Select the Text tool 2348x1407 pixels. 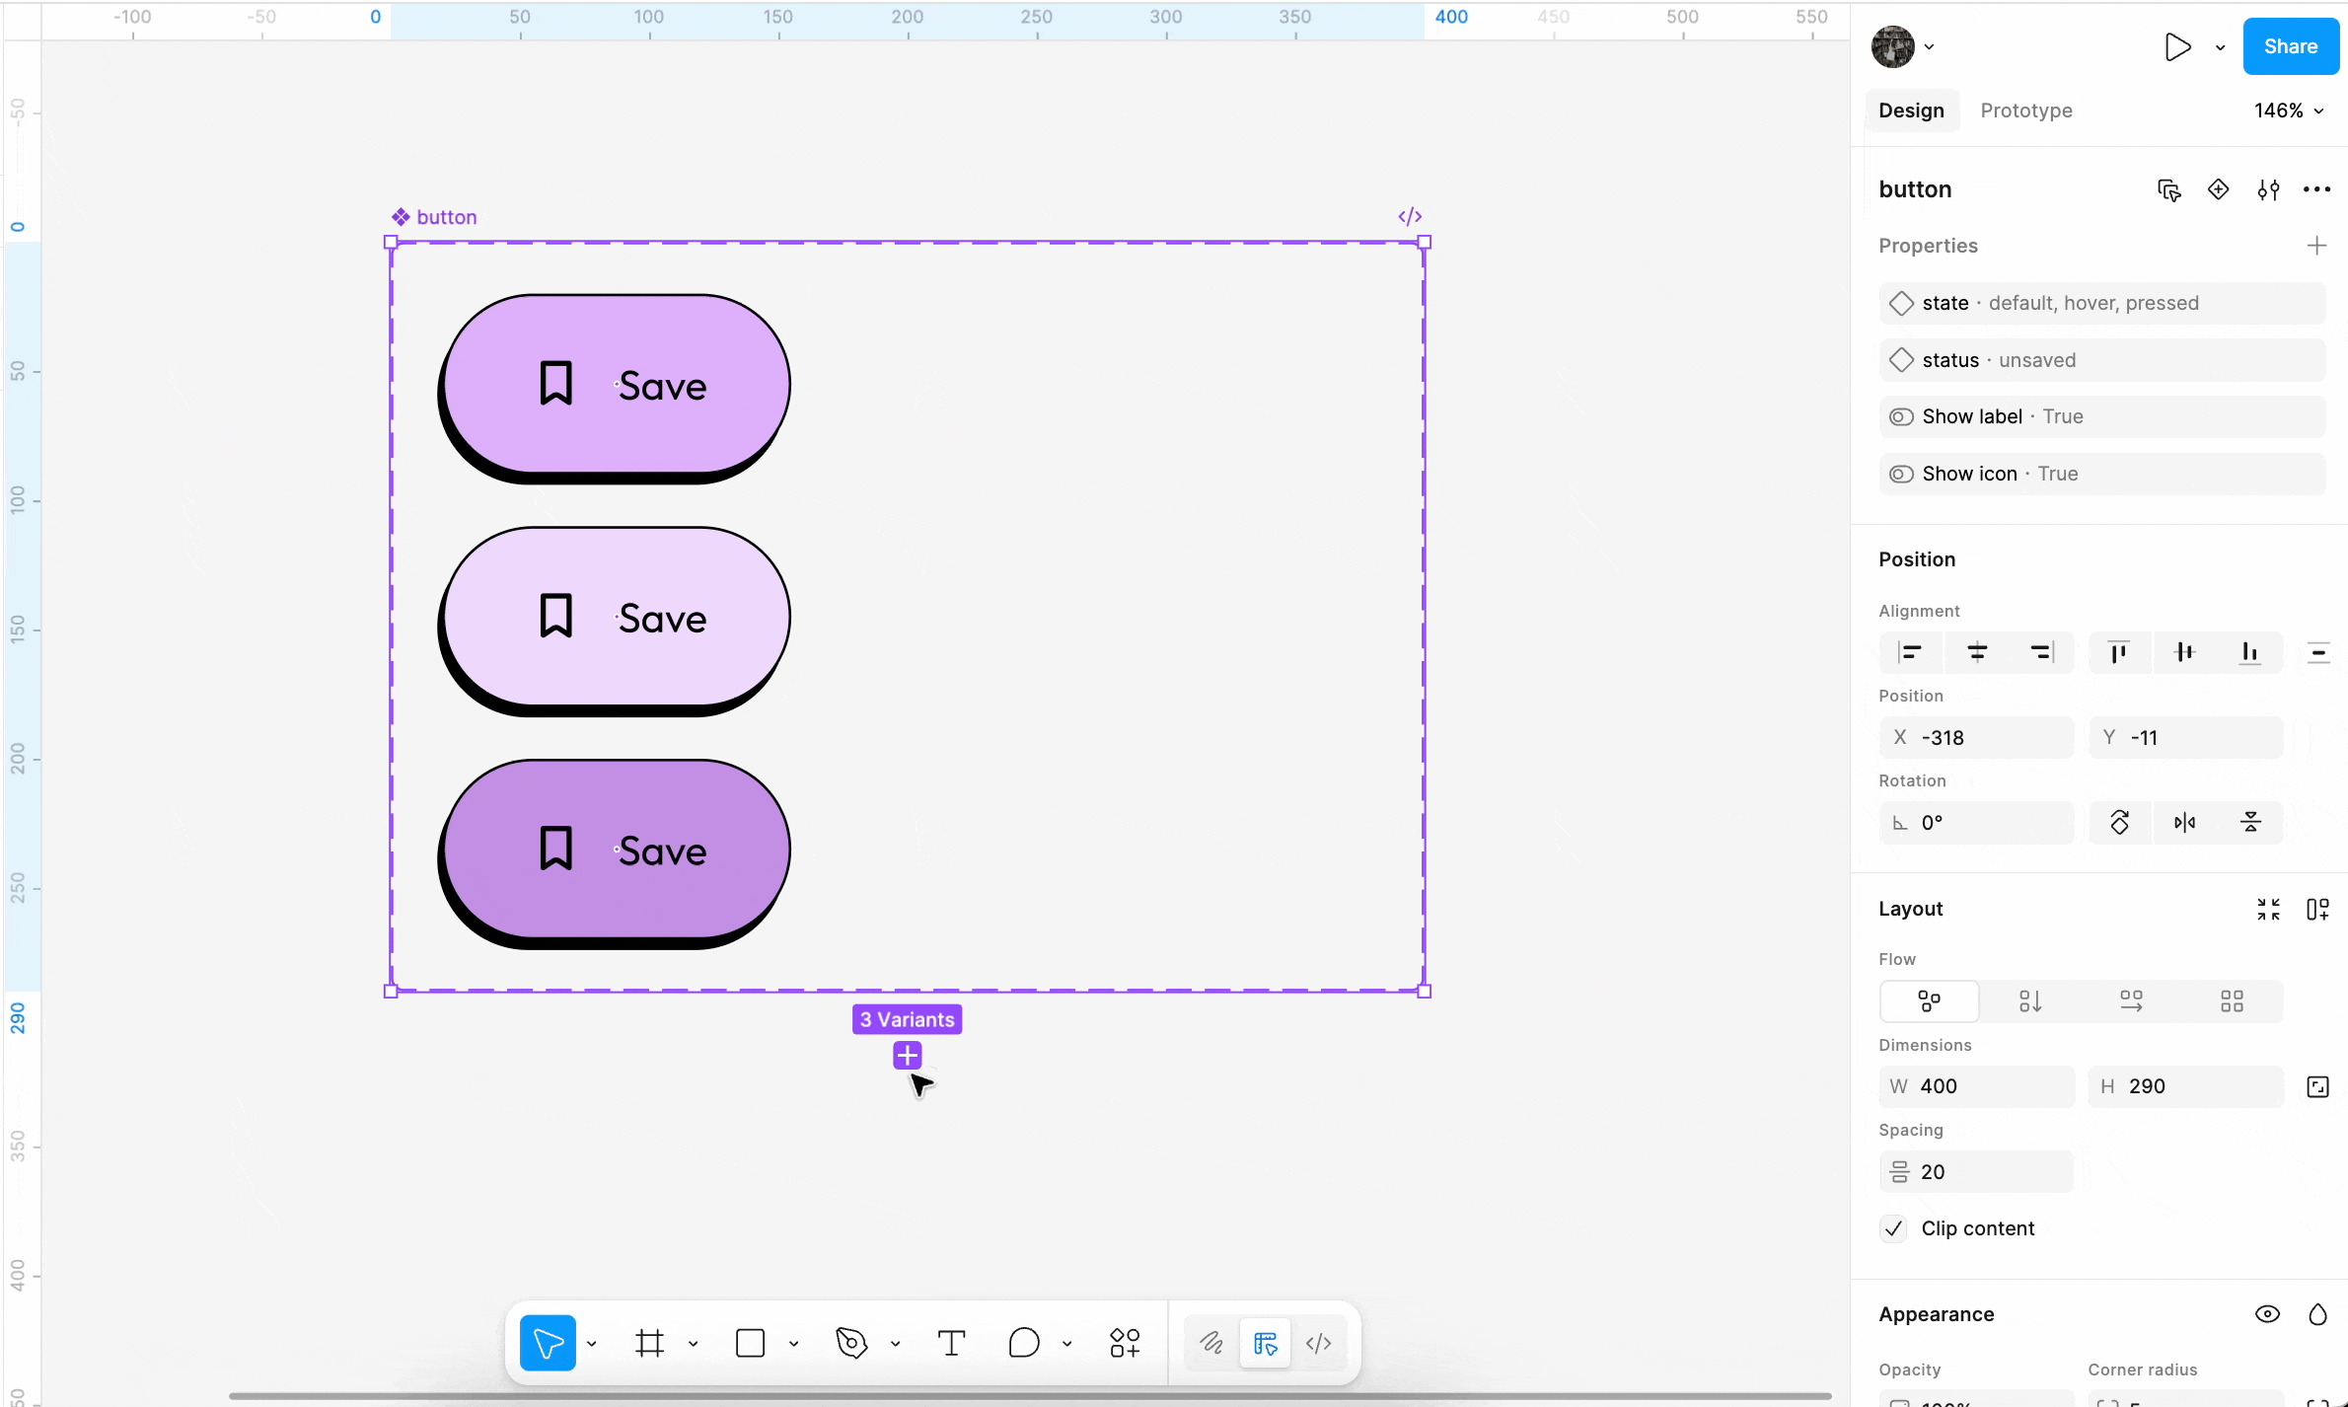[x=951, y=1343]
